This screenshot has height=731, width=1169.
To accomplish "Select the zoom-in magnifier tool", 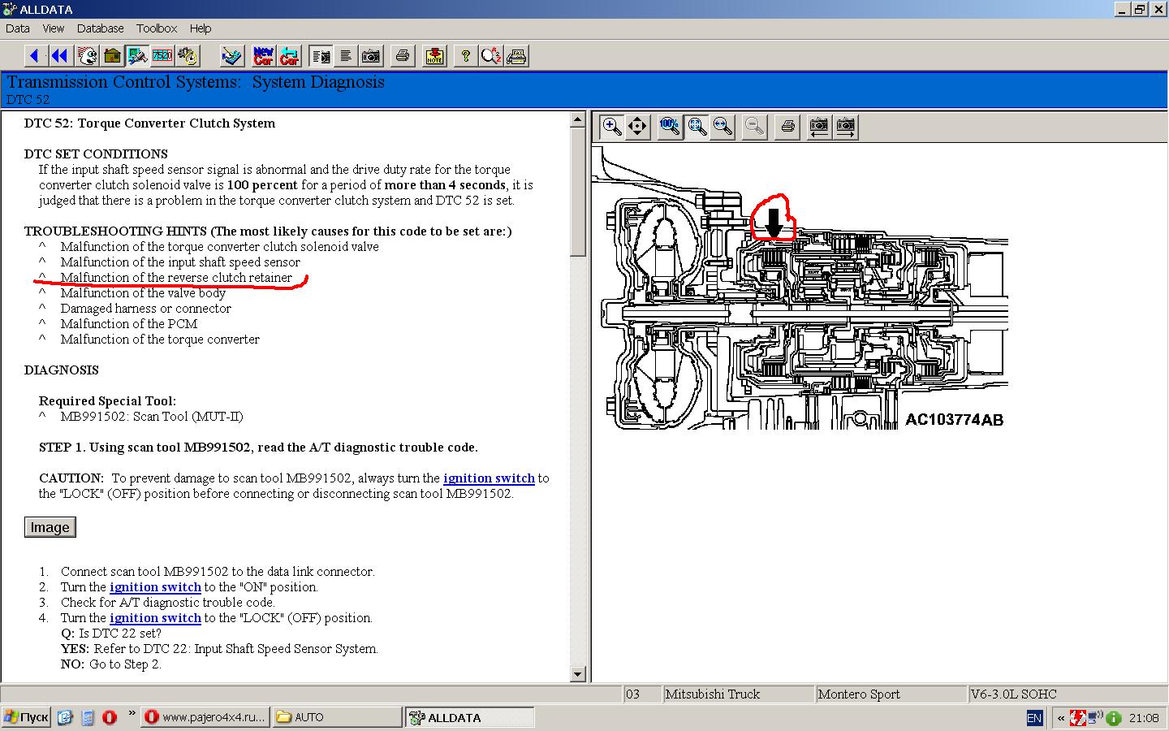I will click(x=611, y=127).
